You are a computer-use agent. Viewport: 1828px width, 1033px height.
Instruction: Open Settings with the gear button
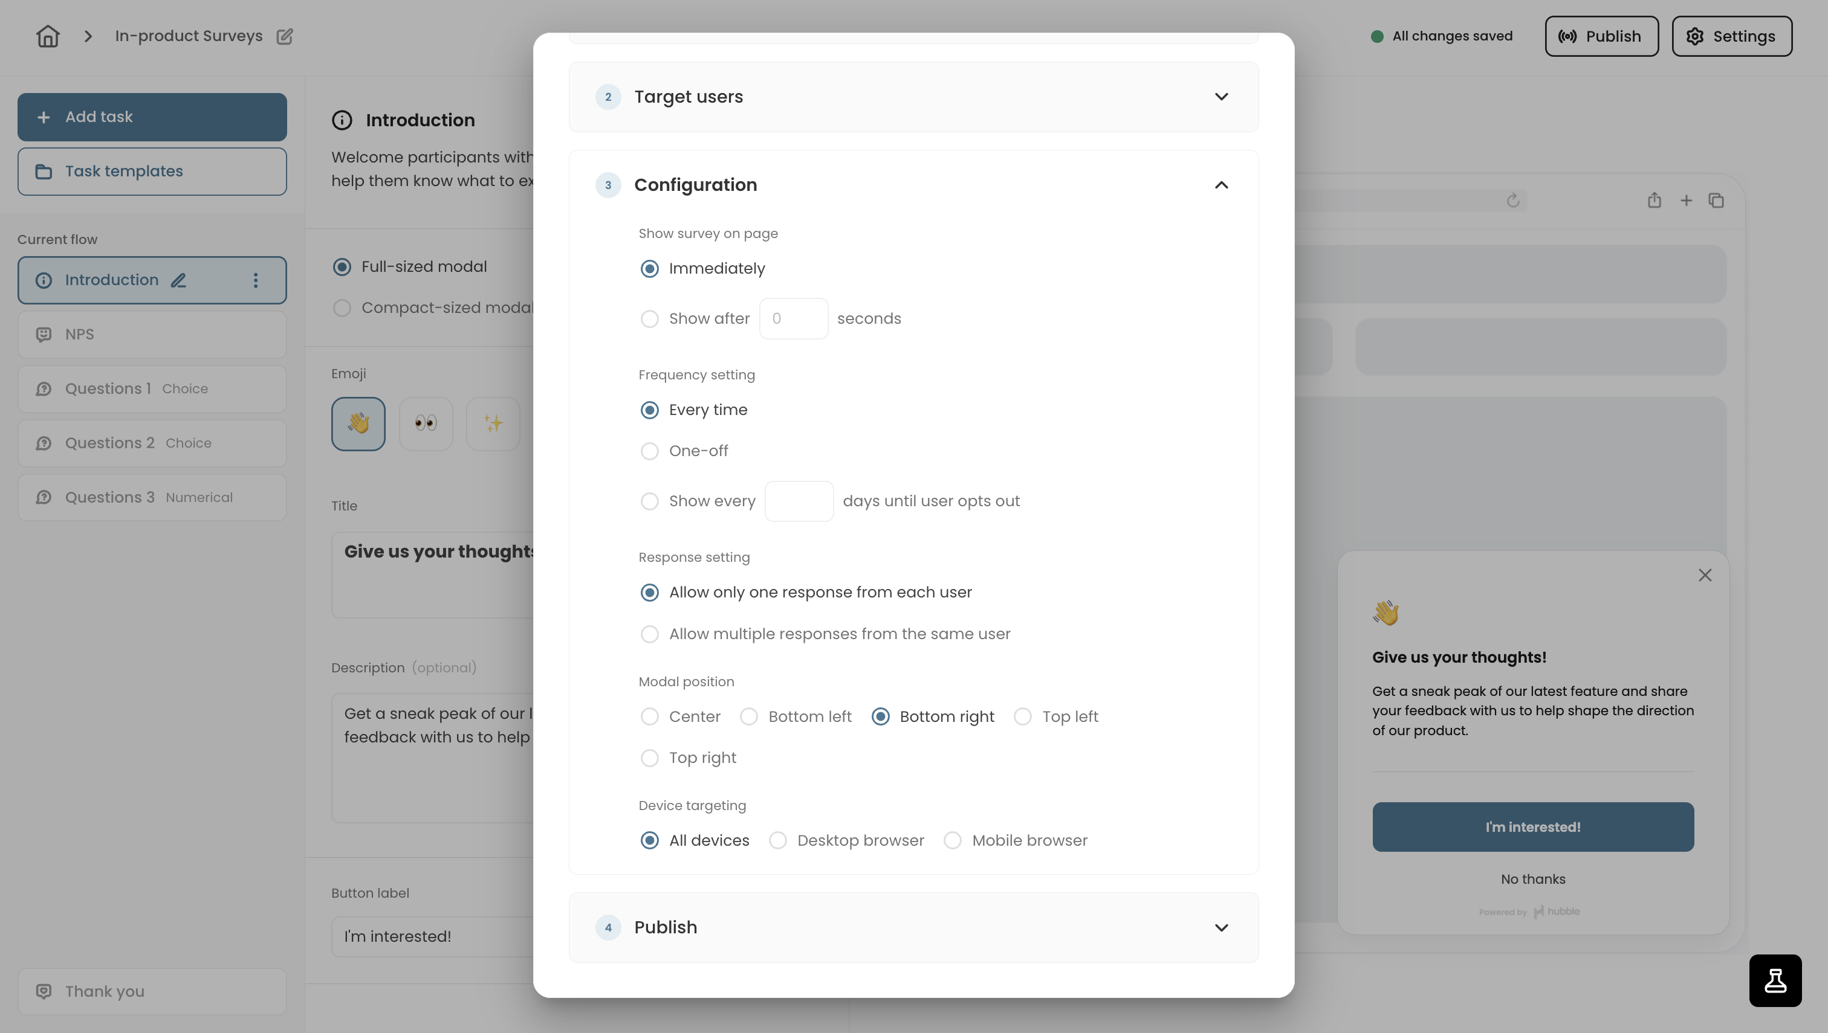point(1731,36)
